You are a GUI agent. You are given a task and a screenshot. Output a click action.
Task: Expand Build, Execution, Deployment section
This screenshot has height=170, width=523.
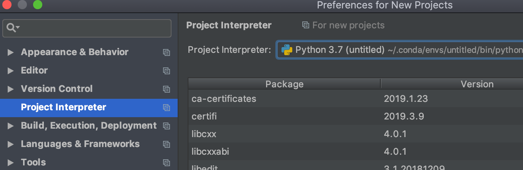10,126
